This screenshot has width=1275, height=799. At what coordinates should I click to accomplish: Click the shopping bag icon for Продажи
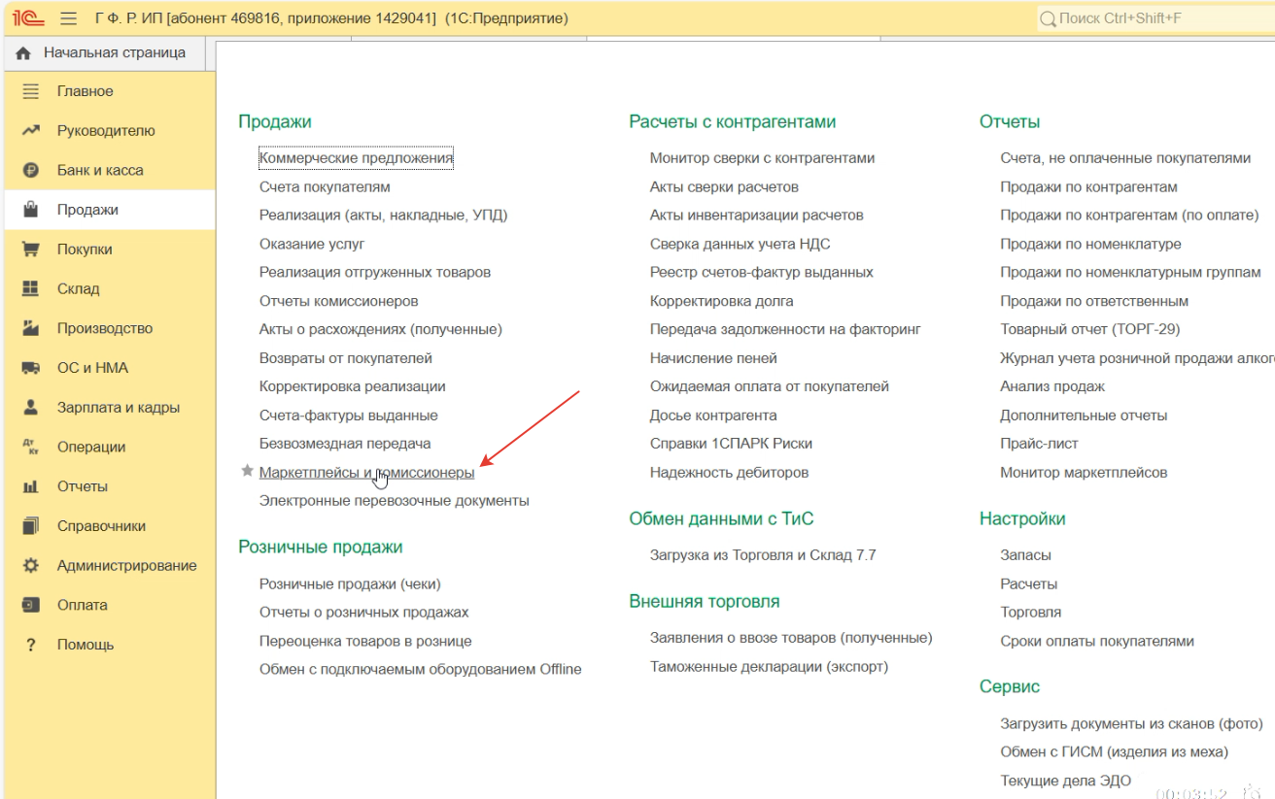(31, 210)
